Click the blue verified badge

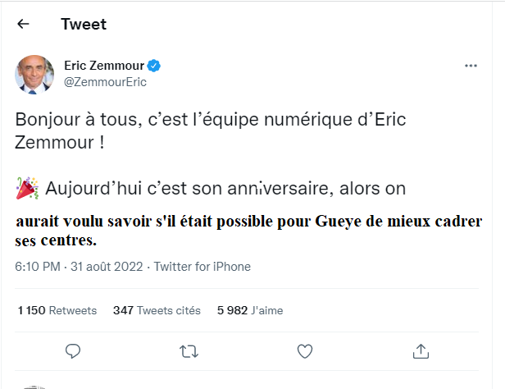pos(153,66)
